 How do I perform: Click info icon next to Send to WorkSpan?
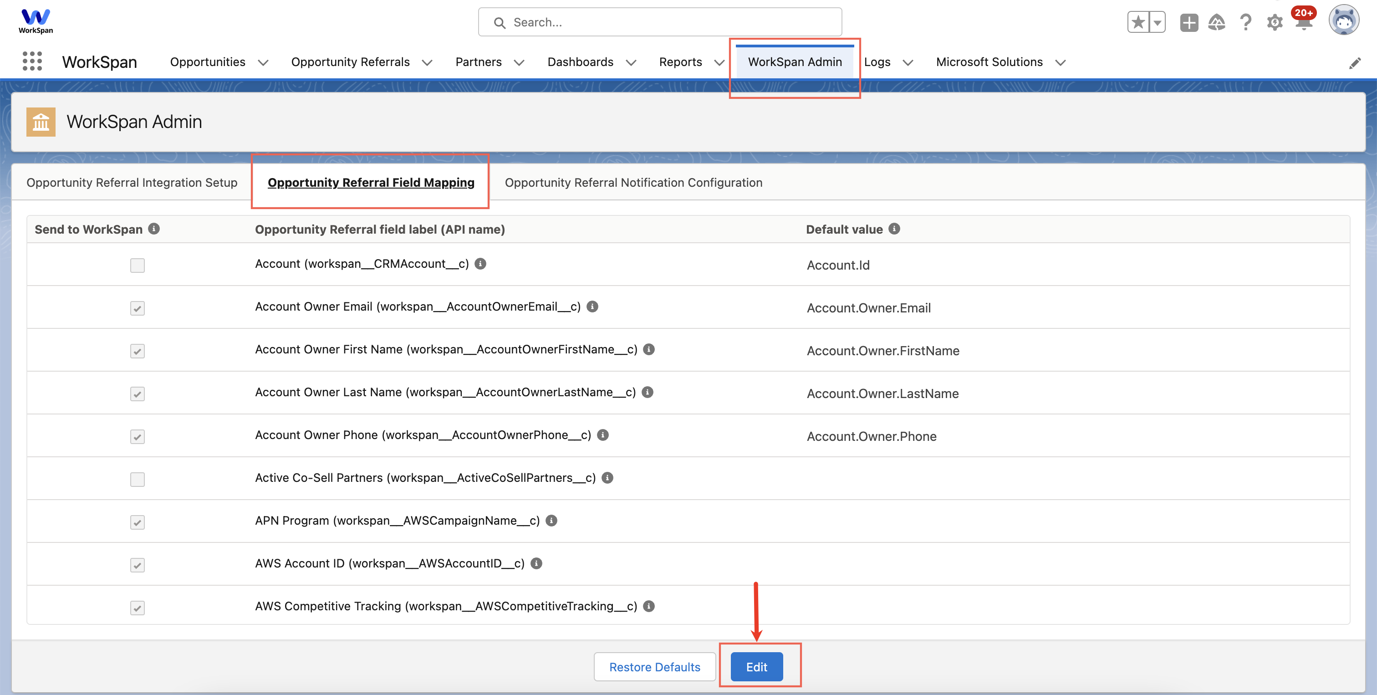[x=154, y=229]
